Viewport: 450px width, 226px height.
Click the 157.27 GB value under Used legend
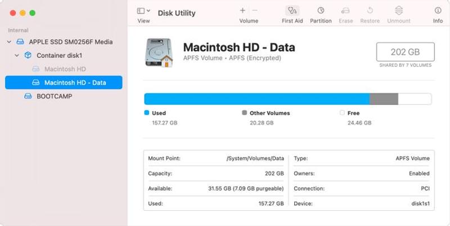(165, 123)
